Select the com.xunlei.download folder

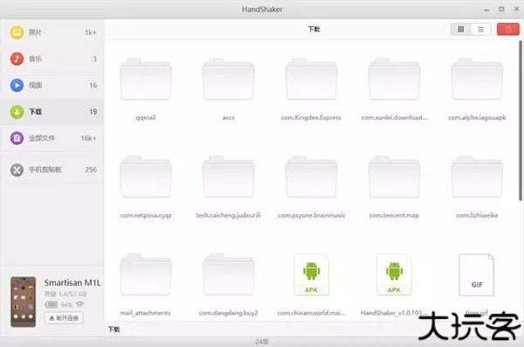point(394,80)
